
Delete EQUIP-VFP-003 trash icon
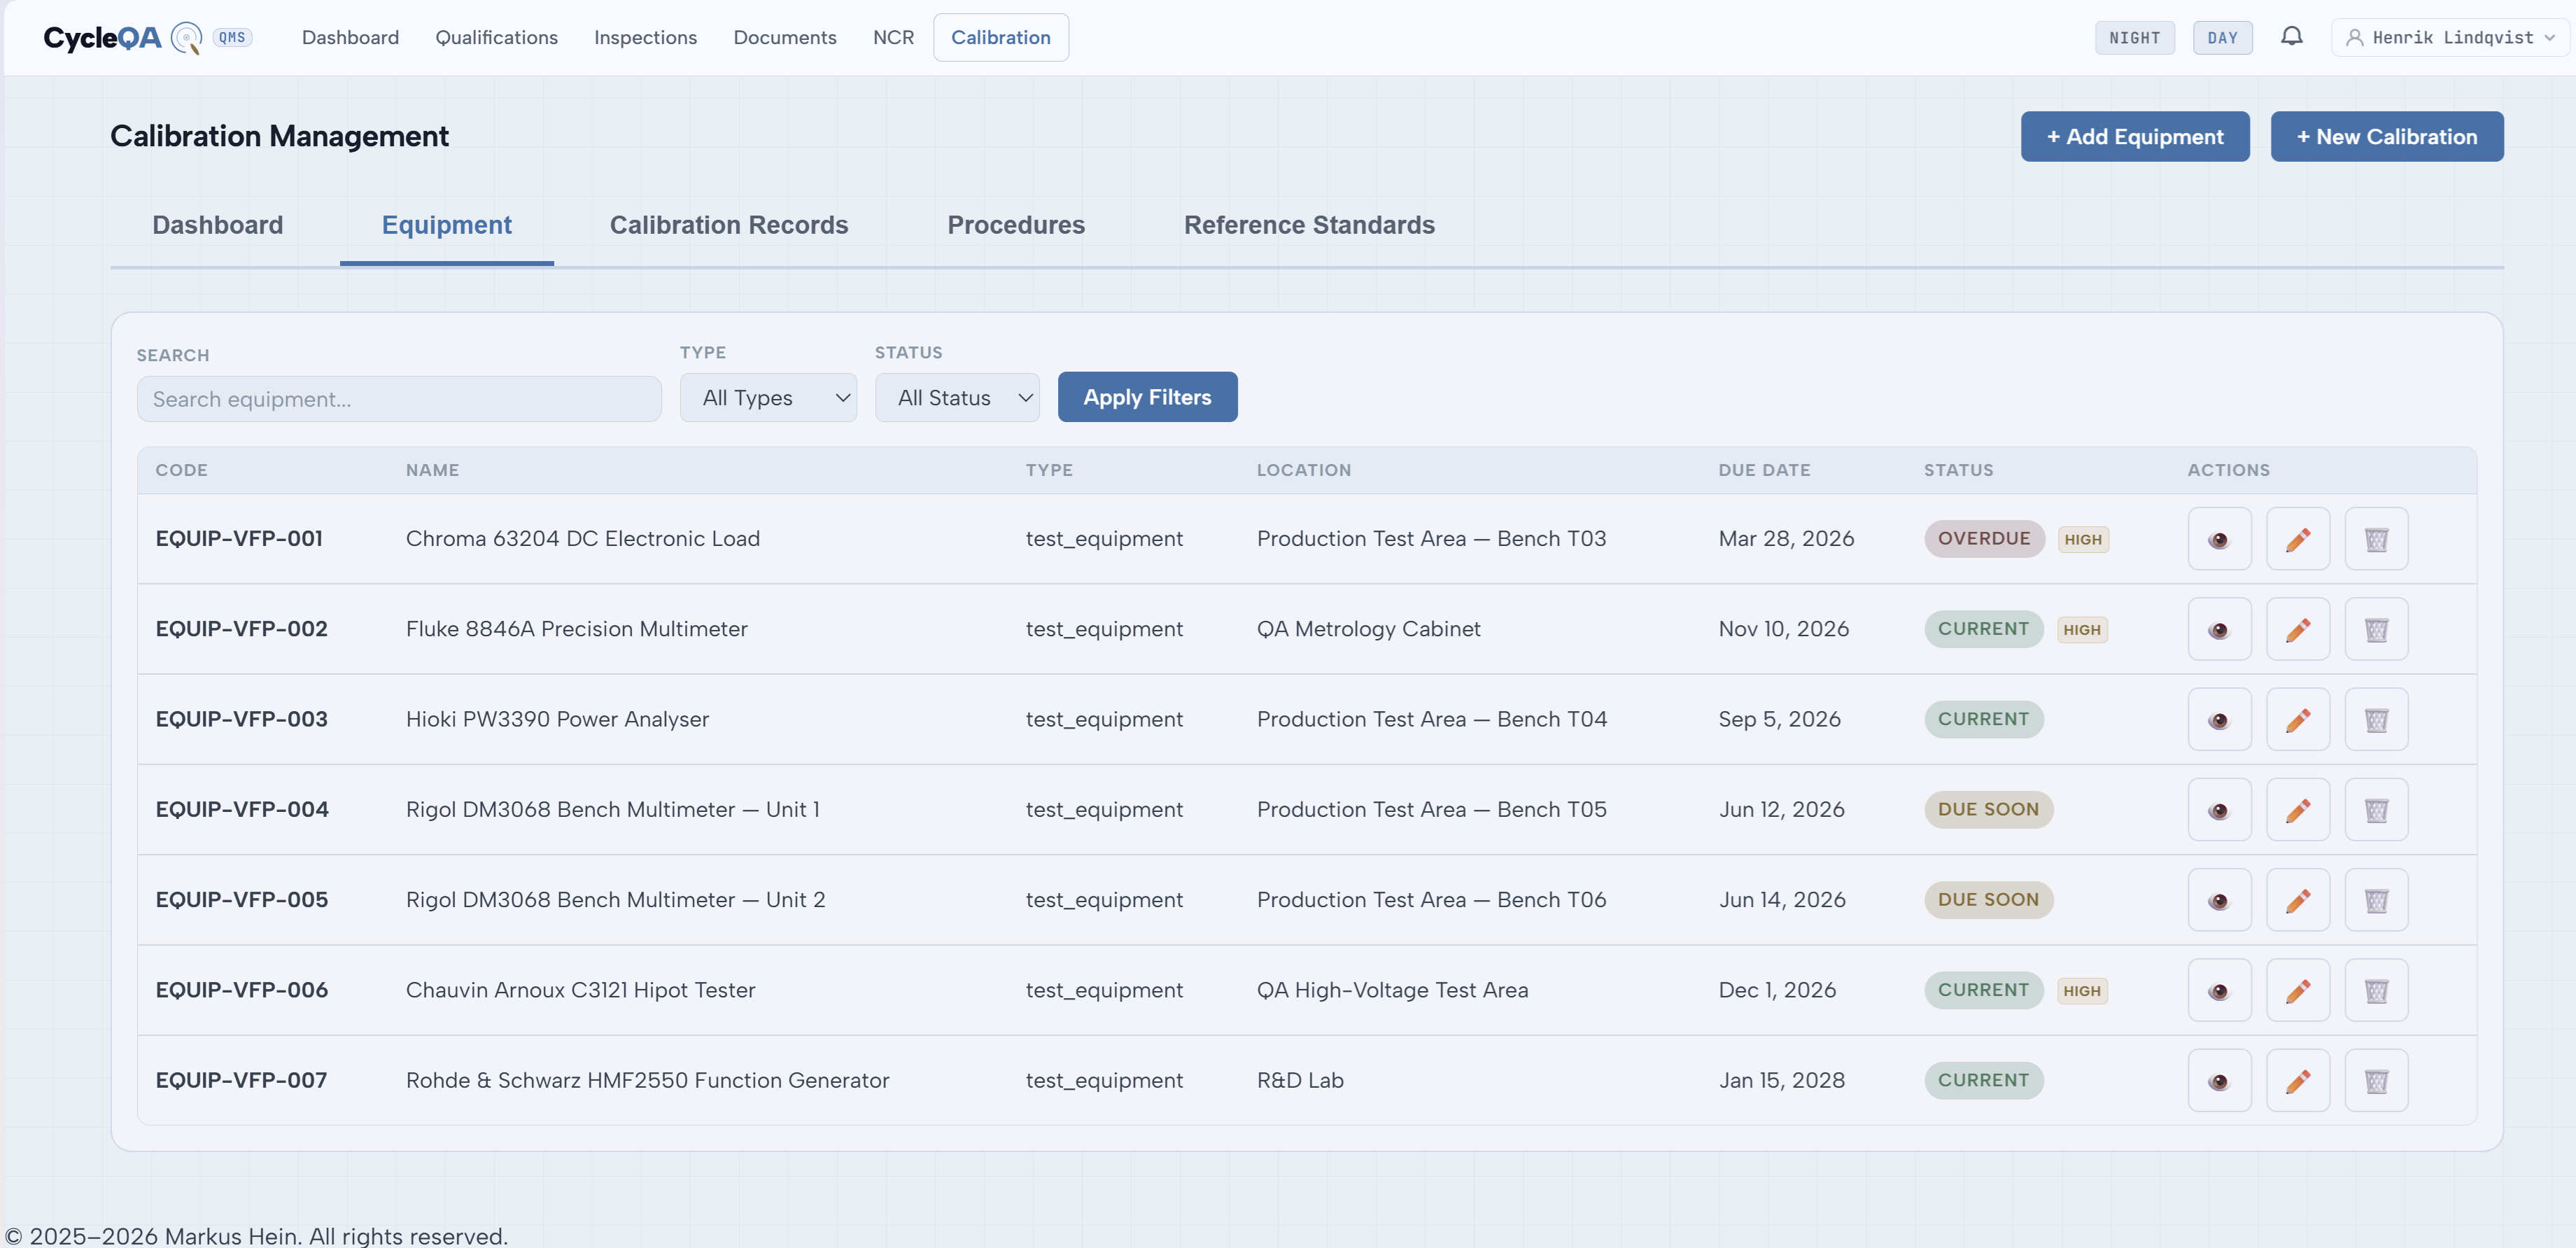pyautogui.click(x=2376, y=719)
